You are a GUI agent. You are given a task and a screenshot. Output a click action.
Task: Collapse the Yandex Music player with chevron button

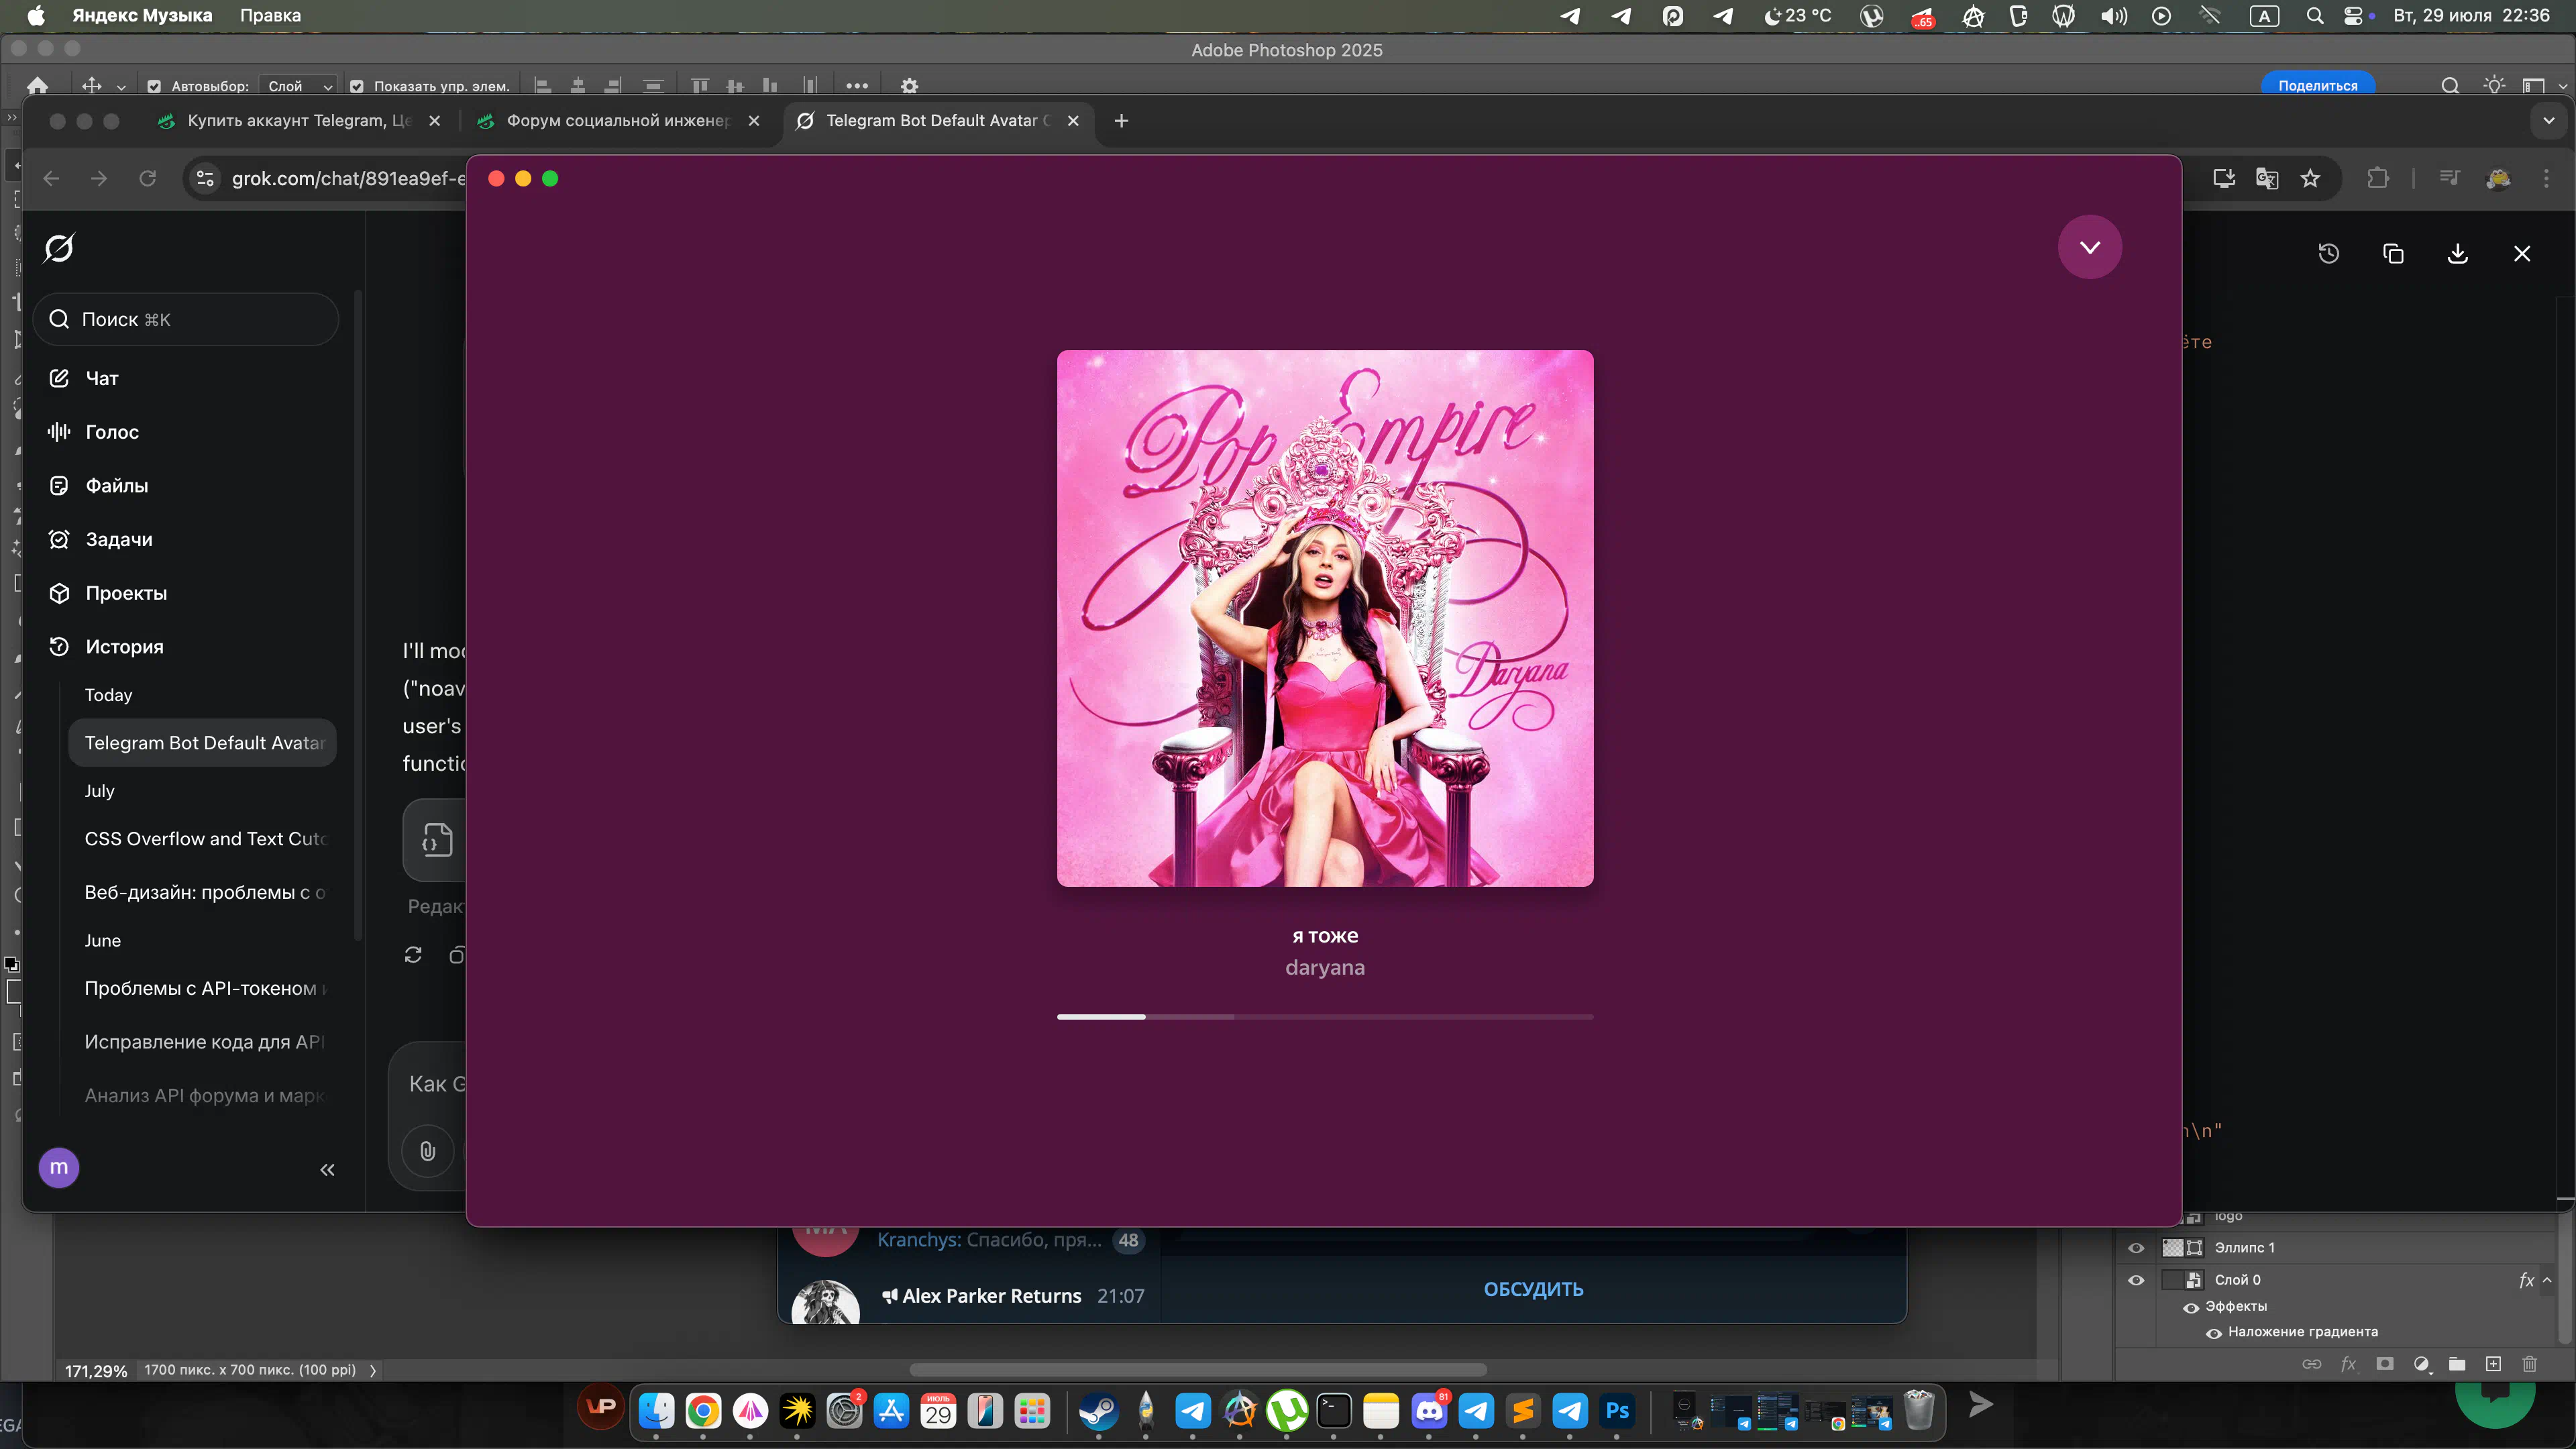[x=2089, y=247]
